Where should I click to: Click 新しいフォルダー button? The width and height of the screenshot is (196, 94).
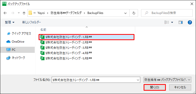tap(31, 22)
